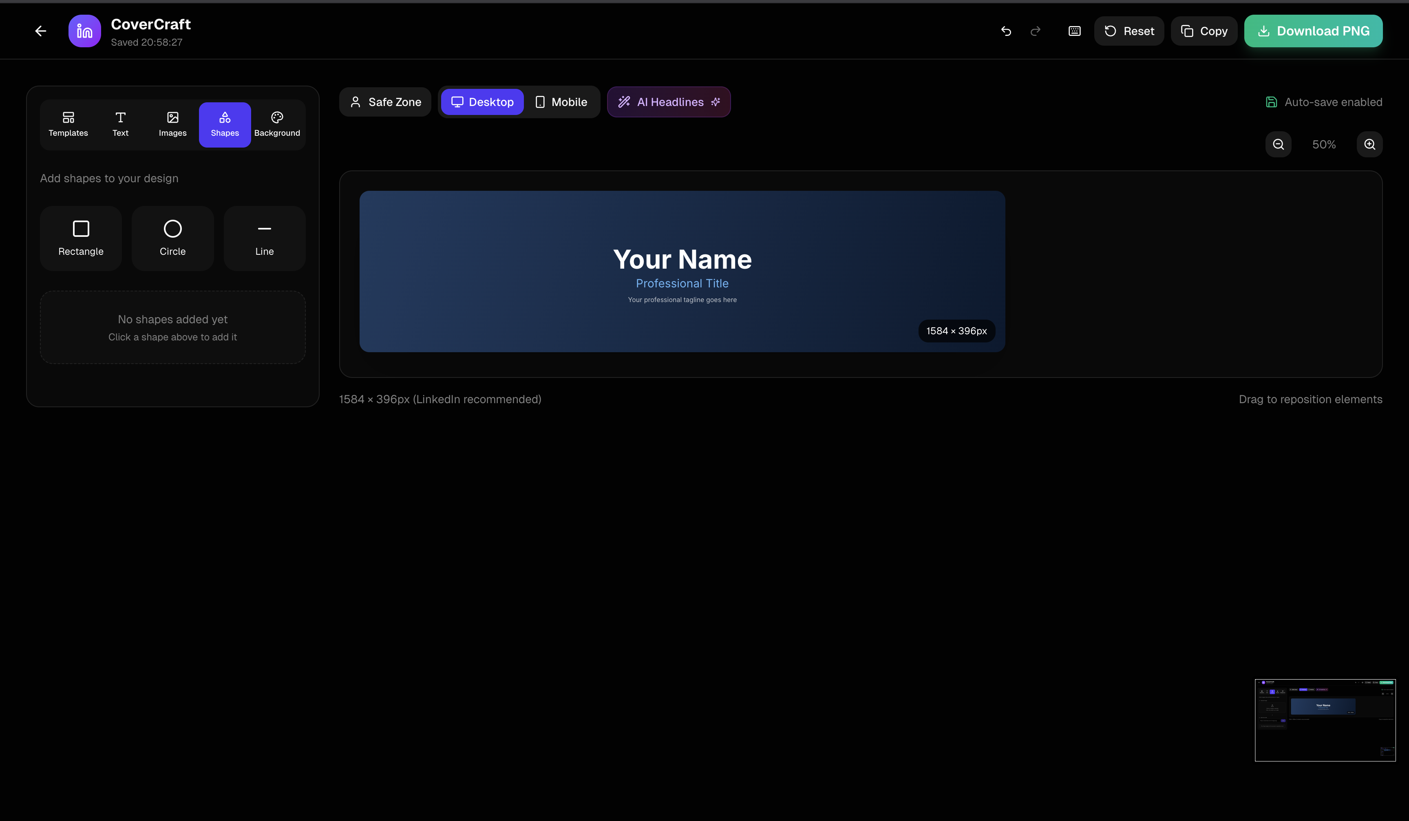1409x821 pixels.
Task: Open the Images tab
Action: point(173,125)
